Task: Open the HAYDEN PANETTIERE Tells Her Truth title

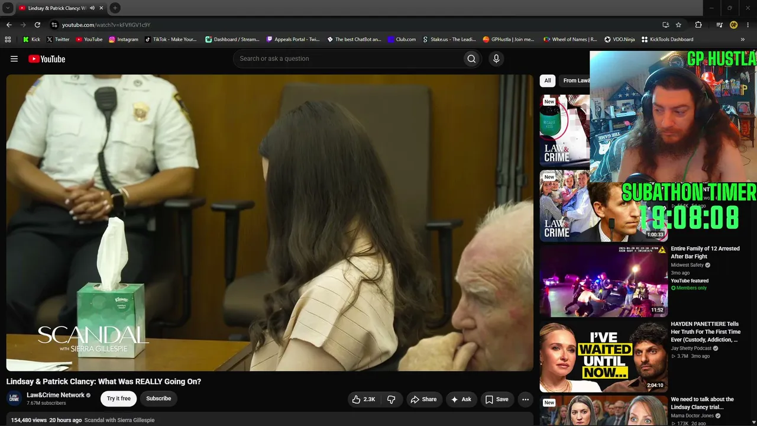Action: [x=706, y=332]
